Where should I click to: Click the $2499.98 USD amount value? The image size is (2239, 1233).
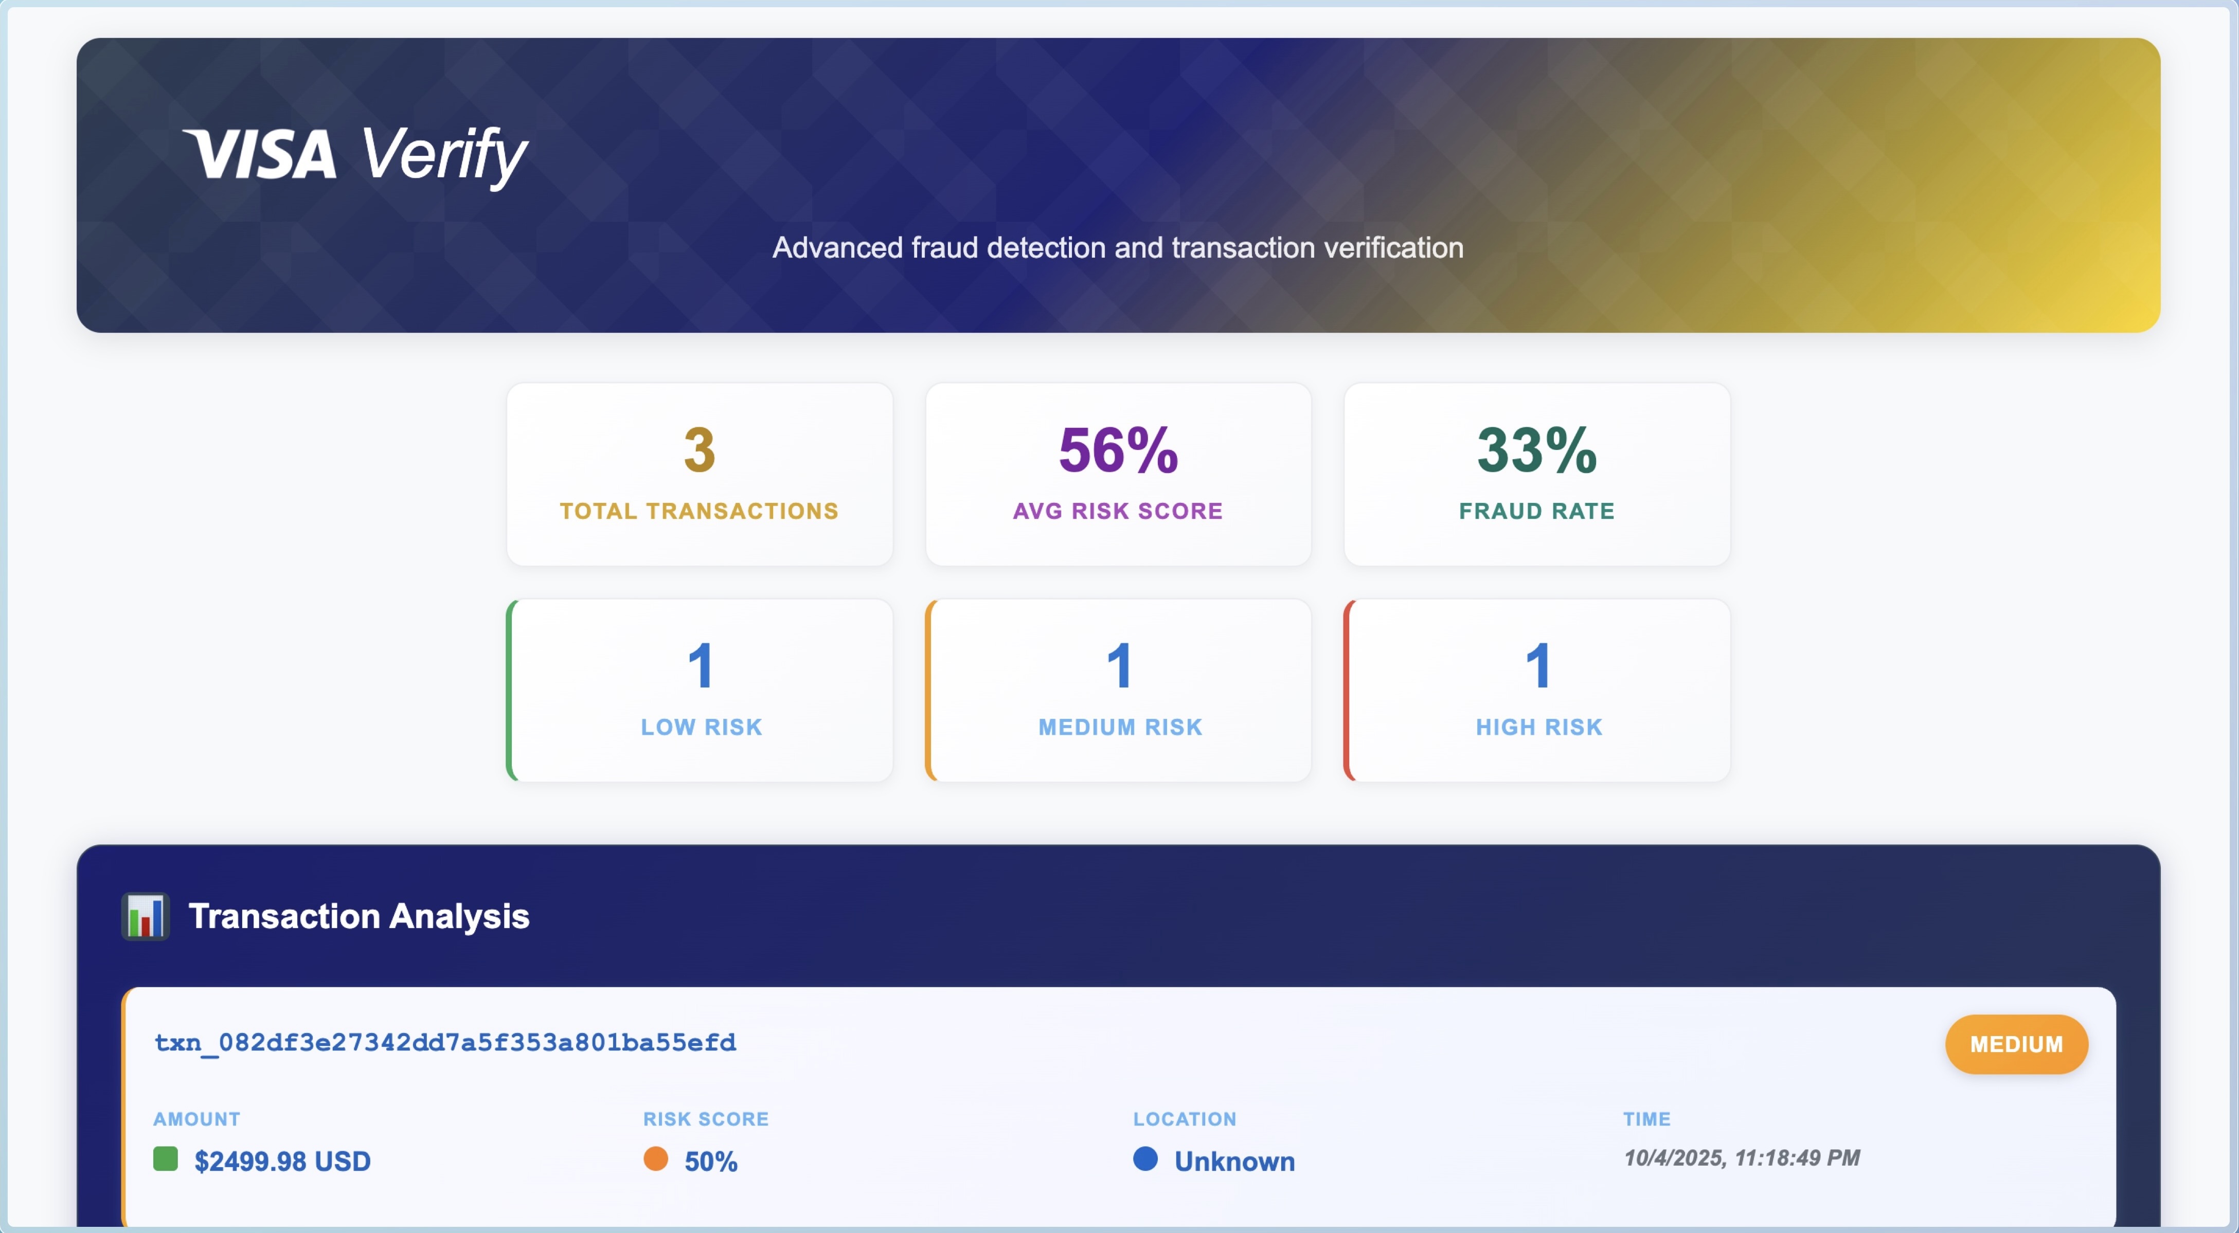(282, 1162)
